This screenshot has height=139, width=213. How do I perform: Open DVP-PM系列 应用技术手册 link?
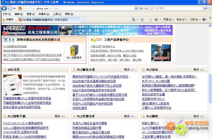[20, 132]
